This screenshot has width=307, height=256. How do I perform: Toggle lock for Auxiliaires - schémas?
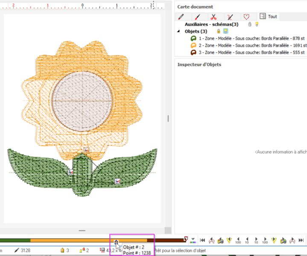[250, 24]
